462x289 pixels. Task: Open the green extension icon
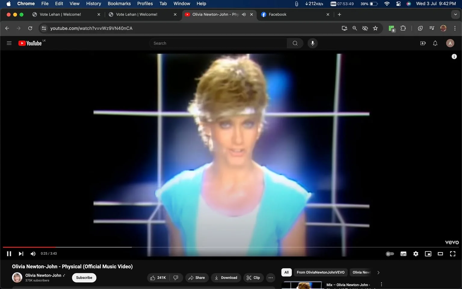pos(392,28)
